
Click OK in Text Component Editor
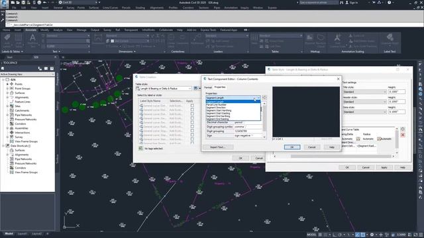click(292, 147)
